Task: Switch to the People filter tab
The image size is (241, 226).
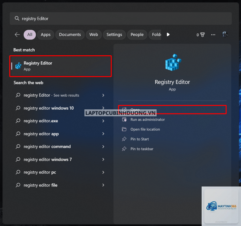Action: (x=137, y=34)
